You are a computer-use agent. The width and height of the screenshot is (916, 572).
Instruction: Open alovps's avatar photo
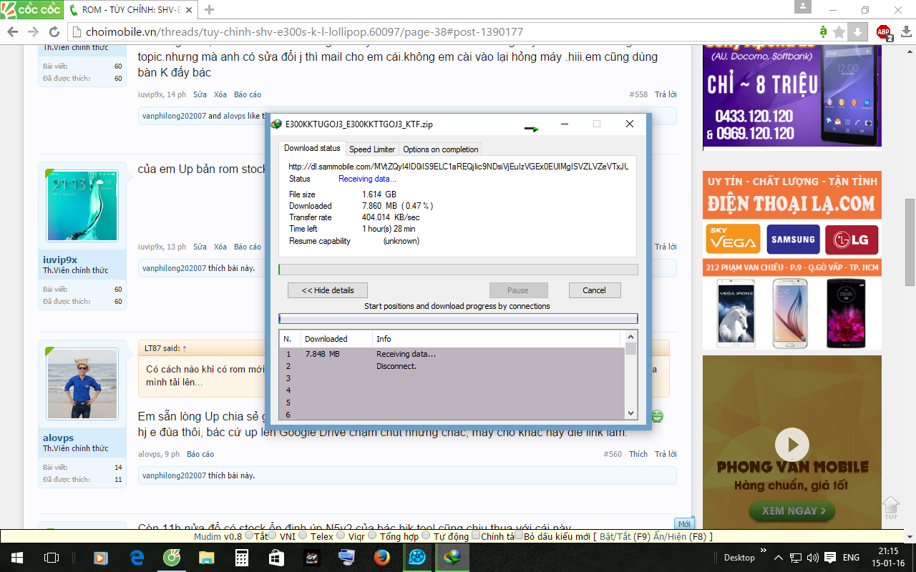point(82,384)
